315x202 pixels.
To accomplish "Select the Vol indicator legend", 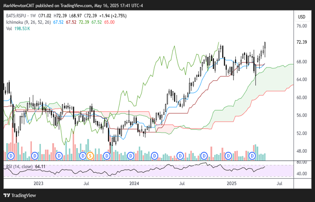I will point(9,29).
